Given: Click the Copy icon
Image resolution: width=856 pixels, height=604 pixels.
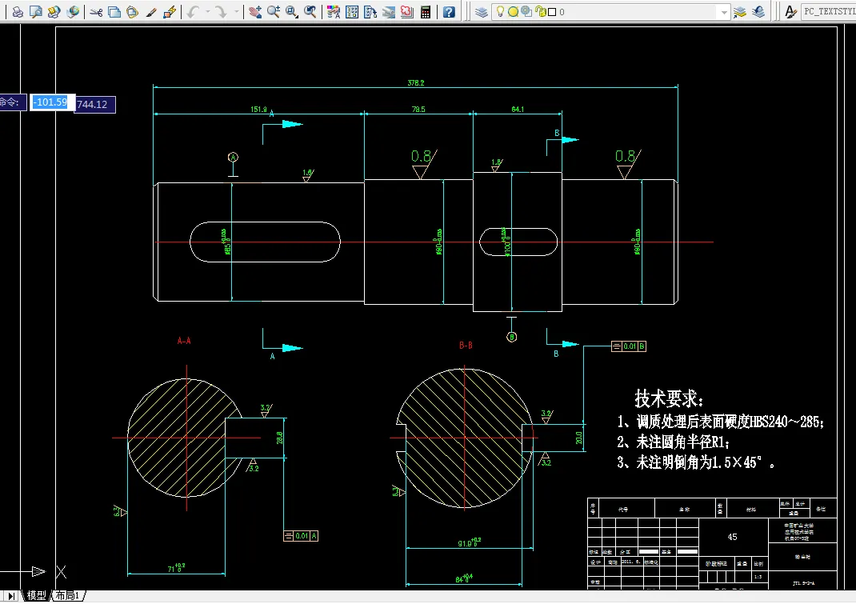Looking at the screenshot, I should click(114, 11).
